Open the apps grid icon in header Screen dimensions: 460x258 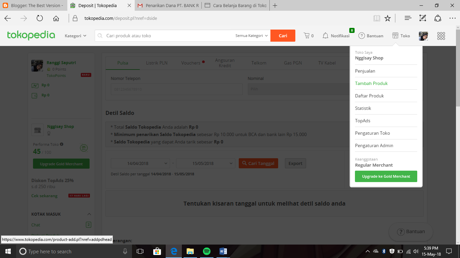click(x=441, y=36)
